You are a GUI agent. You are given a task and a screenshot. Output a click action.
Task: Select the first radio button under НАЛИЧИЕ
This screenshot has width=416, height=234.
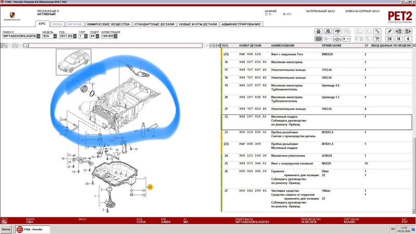pos(266,15)
